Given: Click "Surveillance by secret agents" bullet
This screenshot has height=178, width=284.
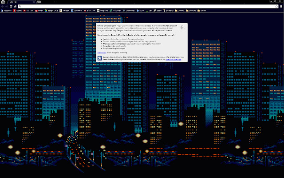Looking at the screenshot, I should tap(114, 46).
